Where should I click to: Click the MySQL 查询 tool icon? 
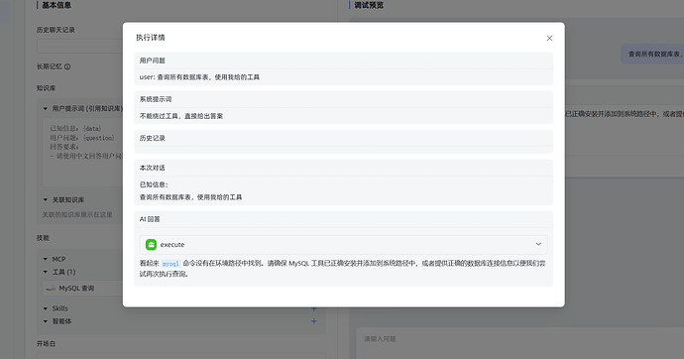51,289
